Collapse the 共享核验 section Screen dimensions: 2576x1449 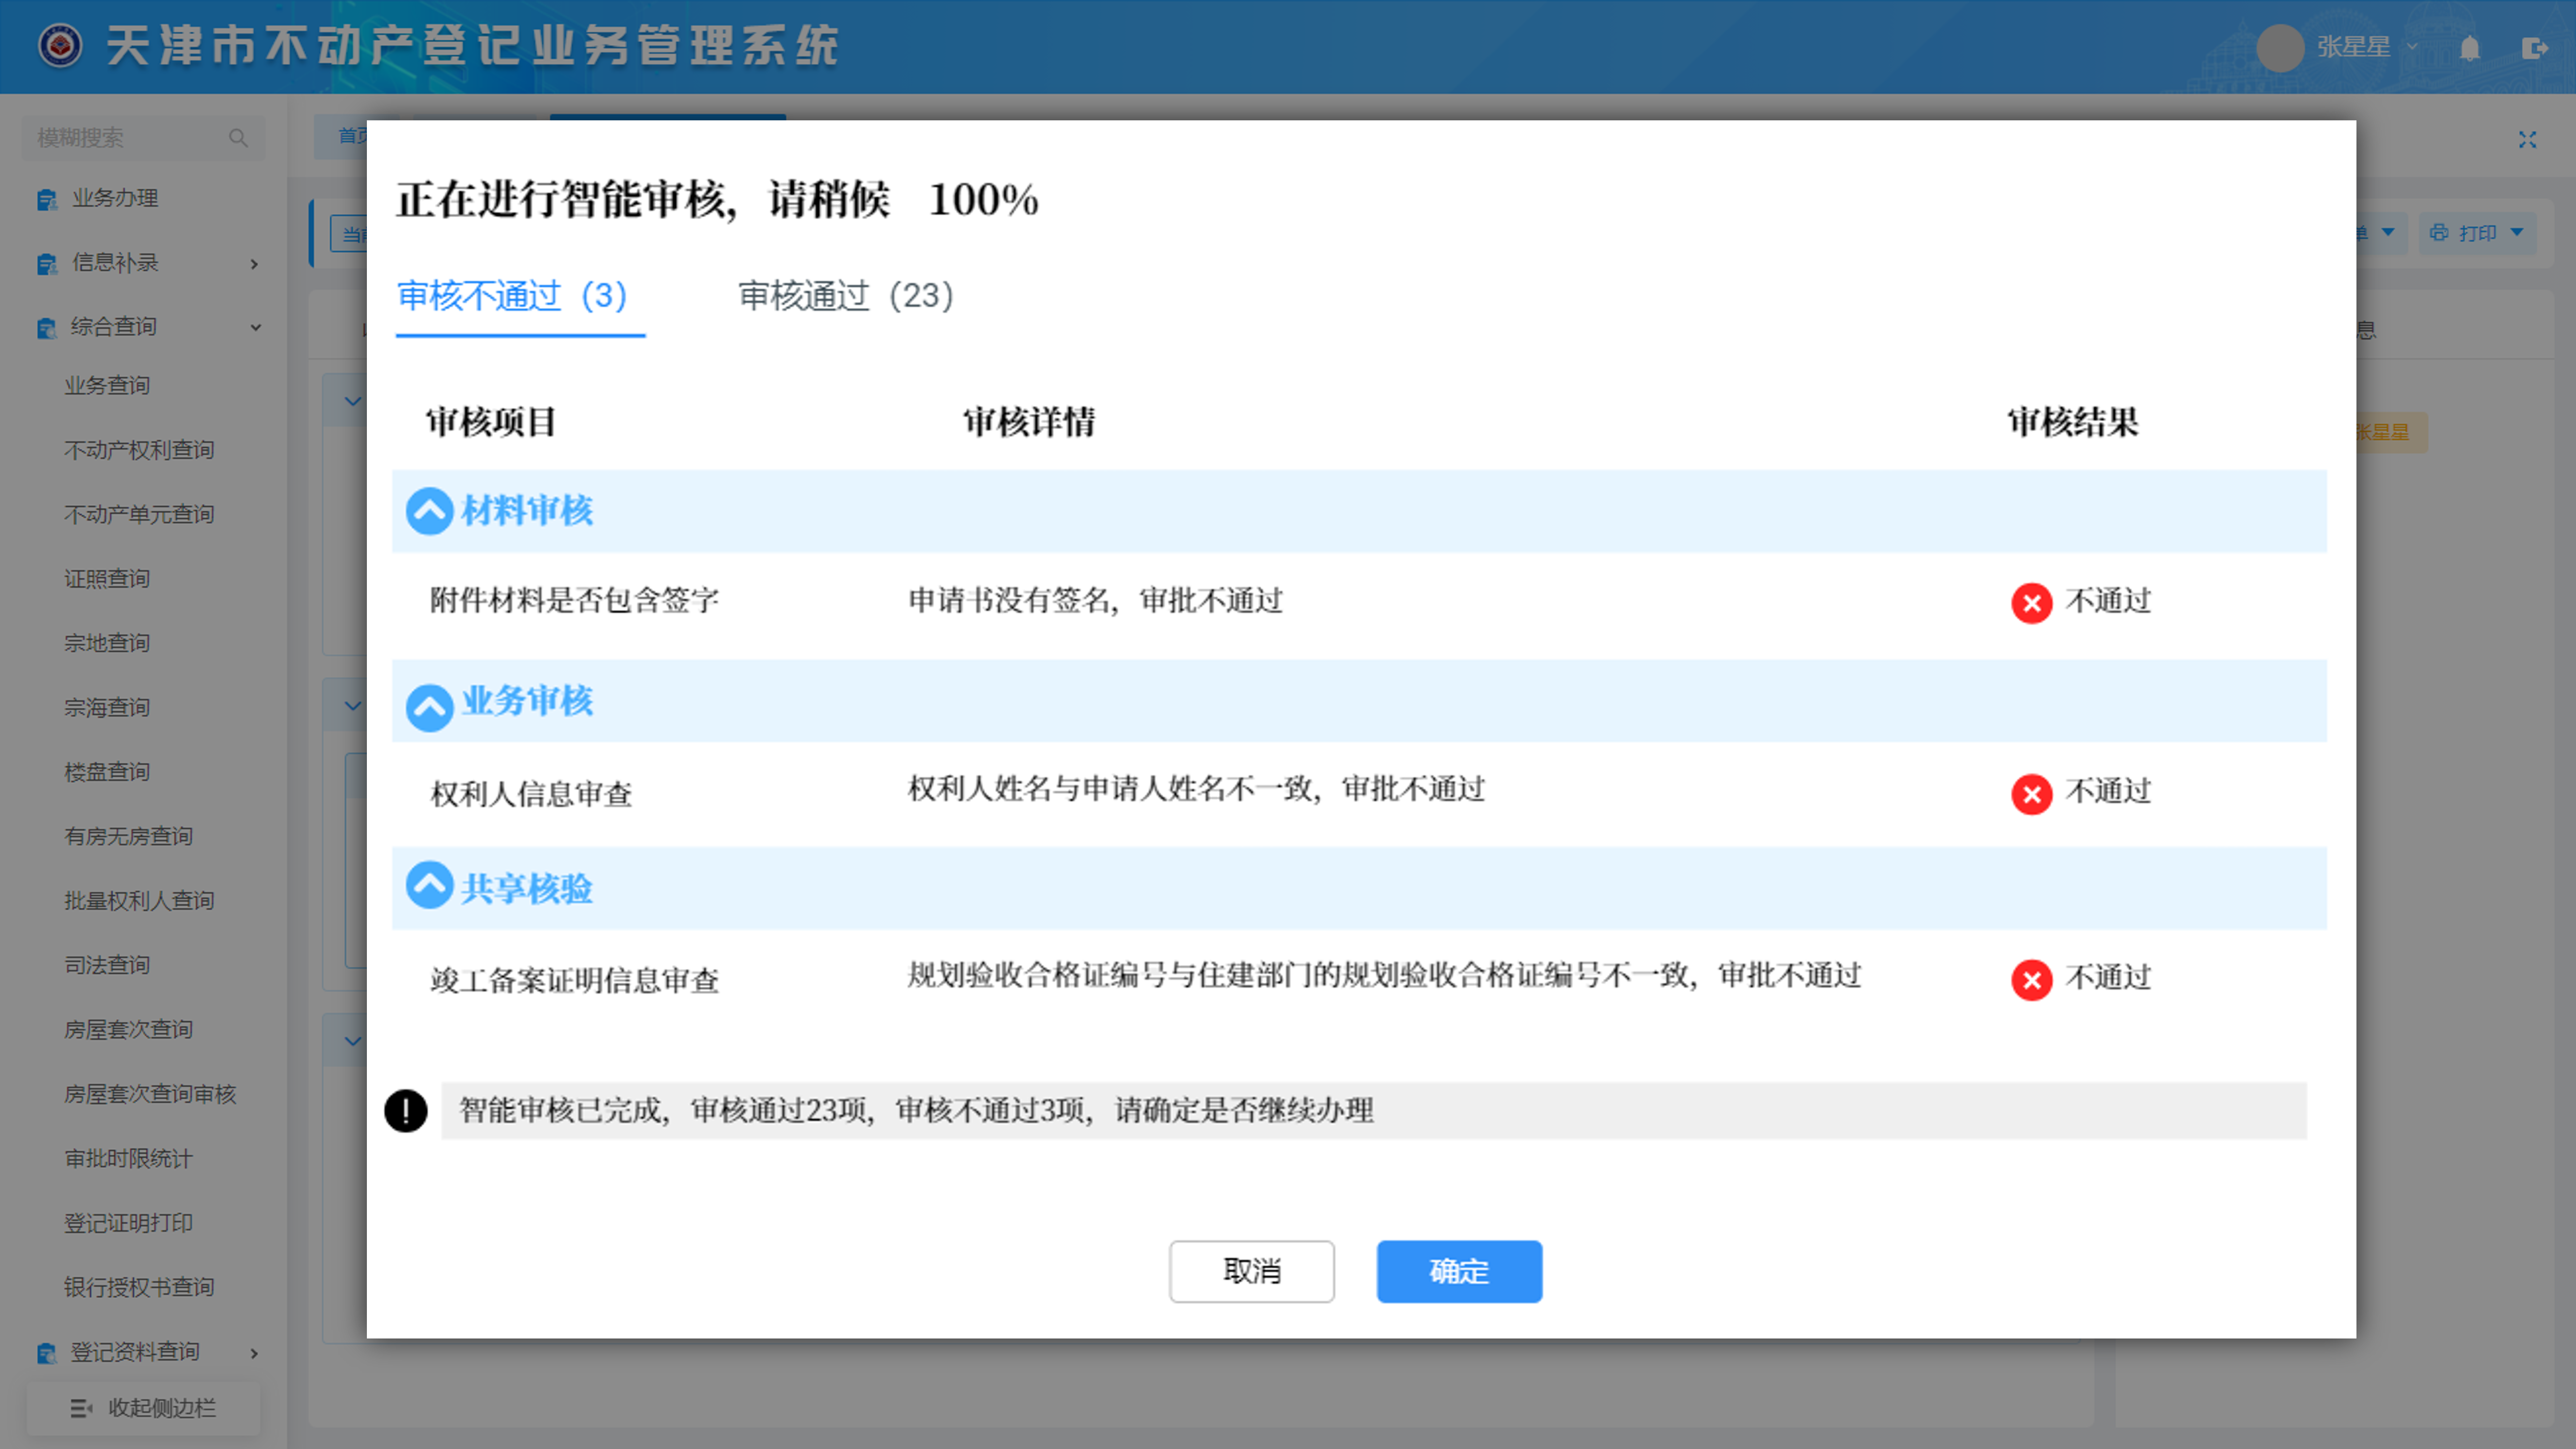tap(429, 886)
